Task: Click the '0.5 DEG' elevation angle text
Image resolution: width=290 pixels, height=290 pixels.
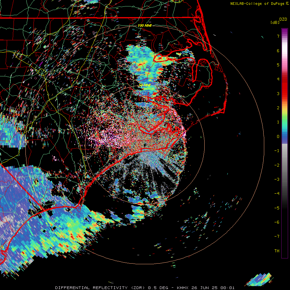Action: point(158,288)
